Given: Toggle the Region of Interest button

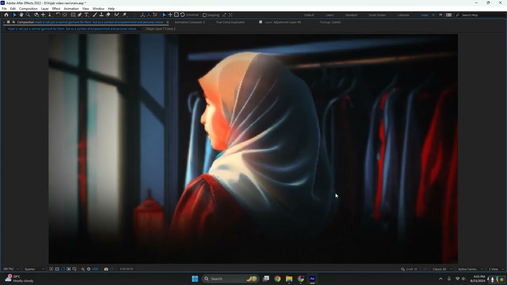Looking at the screenshot, I should [x=69, y=269].
